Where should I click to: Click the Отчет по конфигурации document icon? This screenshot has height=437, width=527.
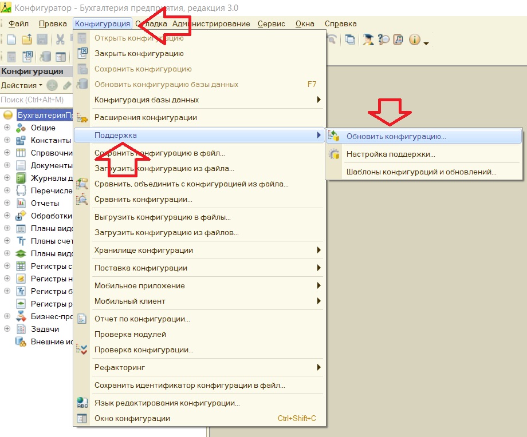(82, 319)
